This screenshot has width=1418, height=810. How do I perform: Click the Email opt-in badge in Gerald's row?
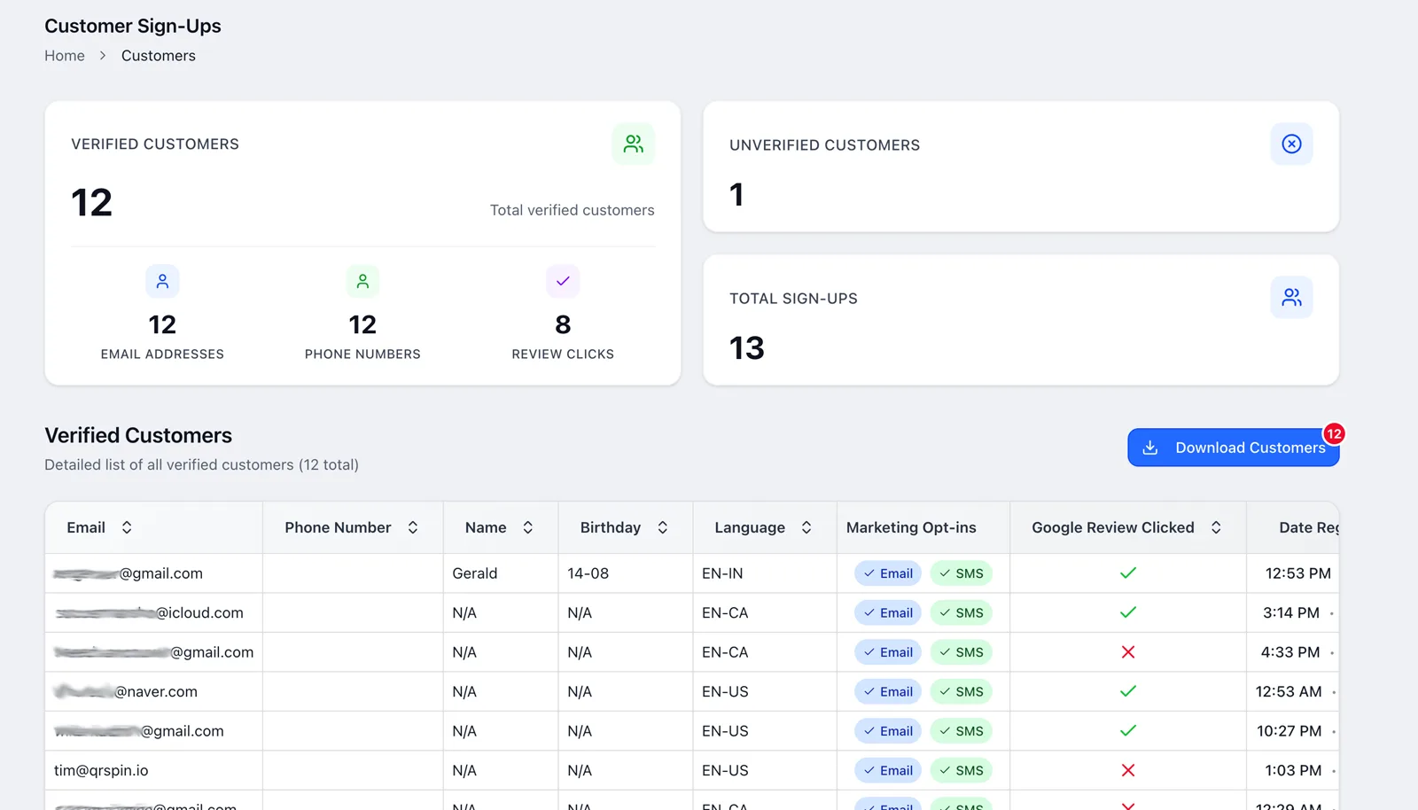[x=888, y=573]
